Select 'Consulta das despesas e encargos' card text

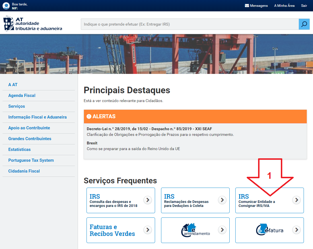click(113, 204)
